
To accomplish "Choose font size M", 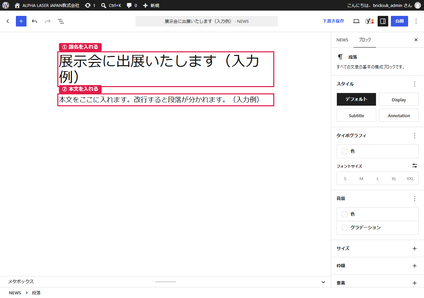I will coord(361,178).
